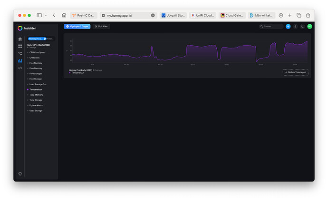Open sidebar options chevron dropdown
The width and height of the screenshot is (328, 199).
click(46, 15)
